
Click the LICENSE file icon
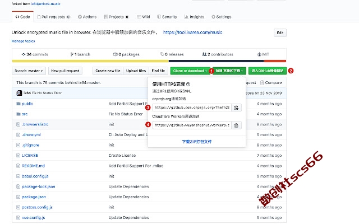tap(19, 156)
